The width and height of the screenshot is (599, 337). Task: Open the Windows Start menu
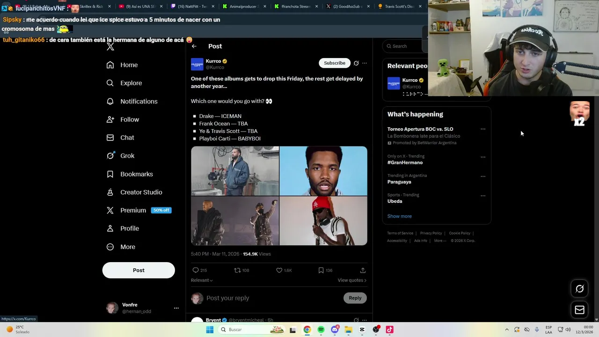coord(210,330)
